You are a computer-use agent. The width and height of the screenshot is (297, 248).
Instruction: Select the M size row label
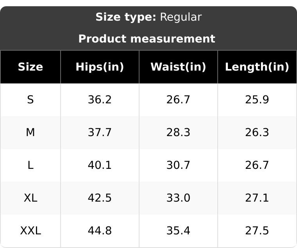click(x=30, y=132)
